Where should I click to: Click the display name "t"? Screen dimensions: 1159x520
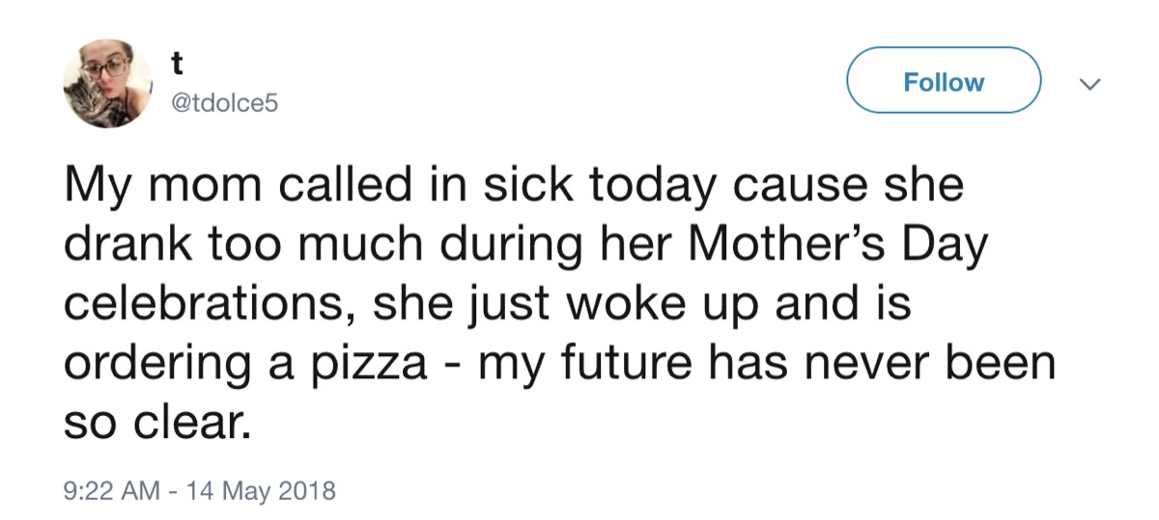point(177,63)
